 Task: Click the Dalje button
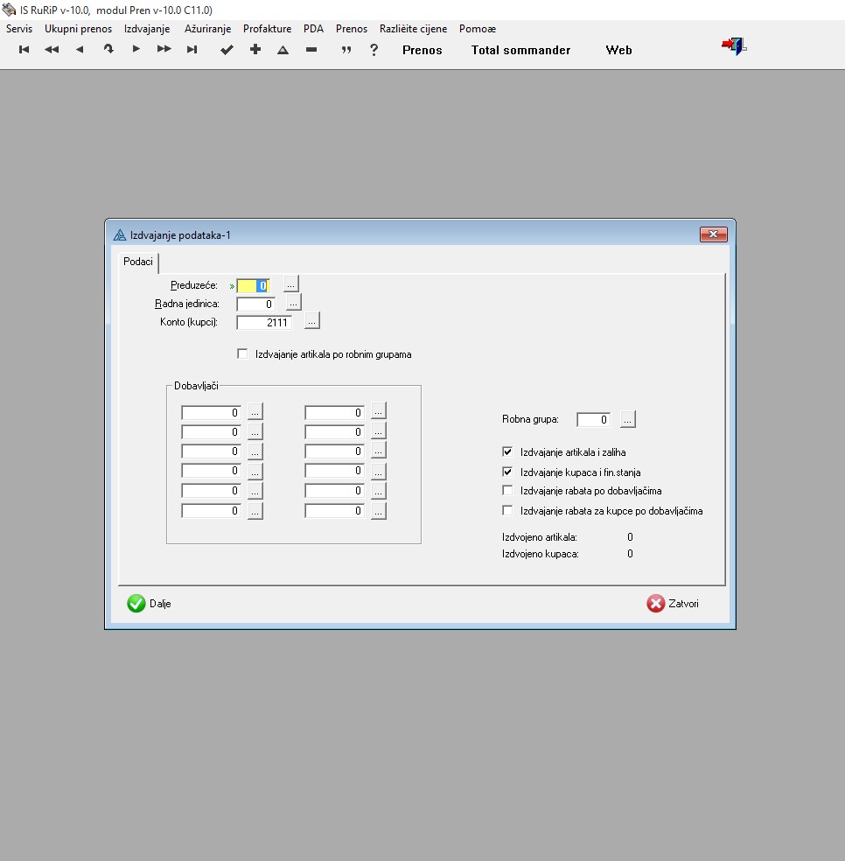click(150, 604)
